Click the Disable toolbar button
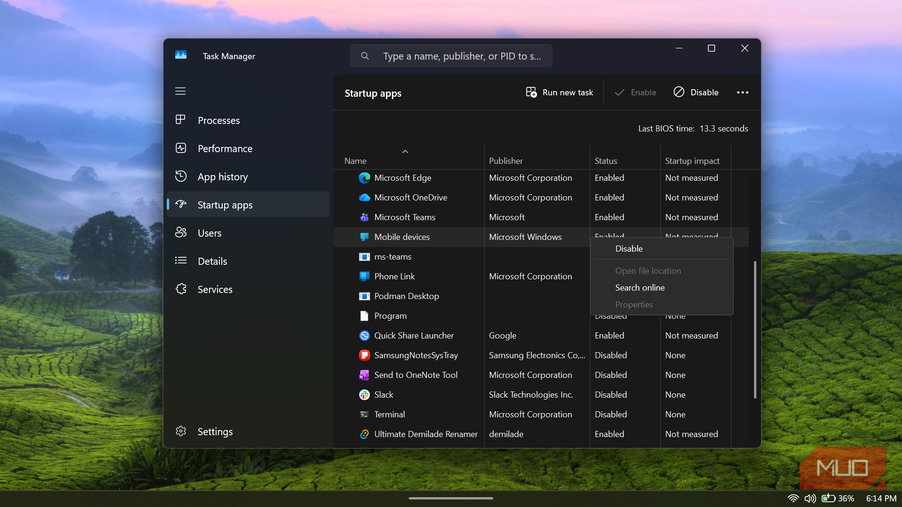The image size is (902, 507). click(696, 92)
